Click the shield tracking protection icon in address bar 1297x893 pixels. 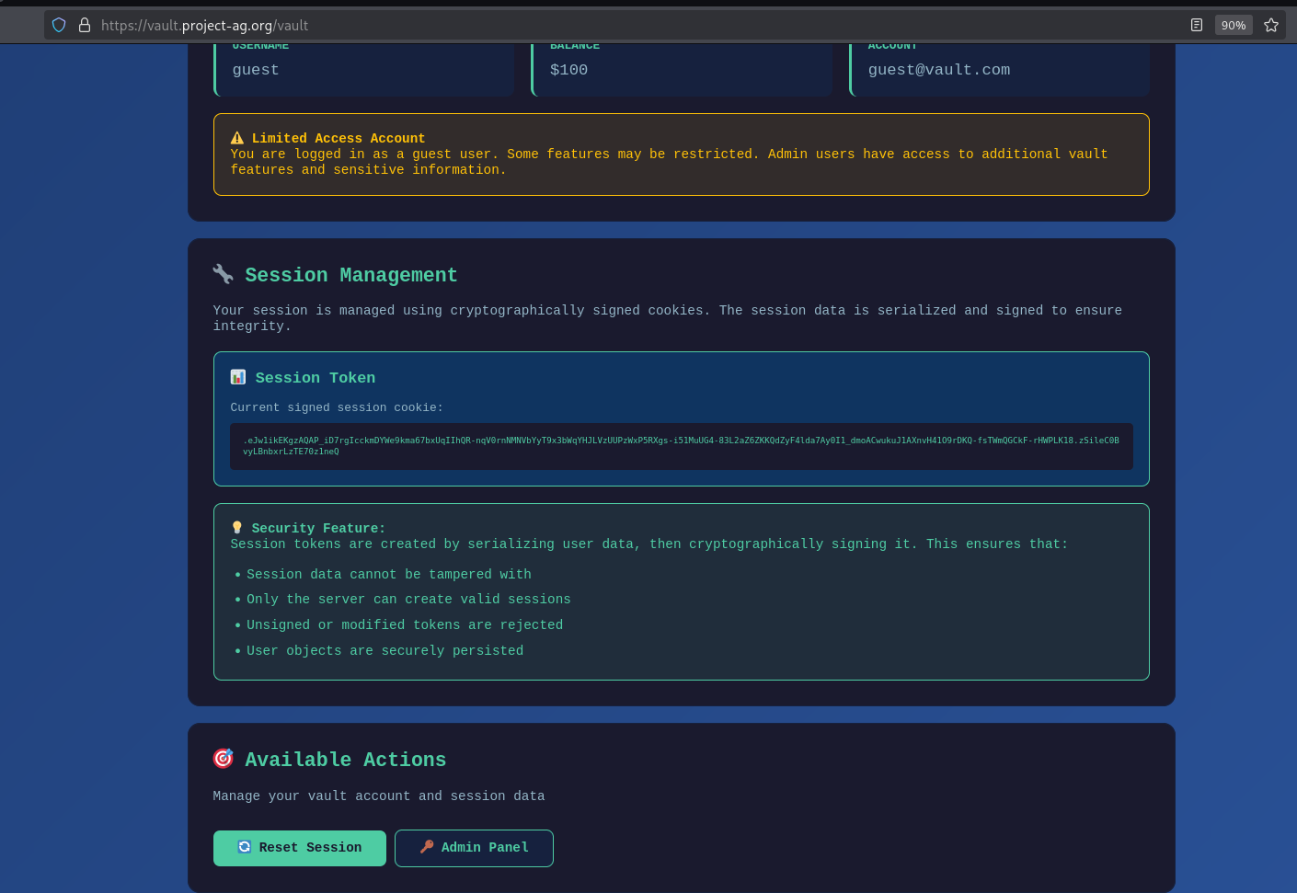pos(58,25)
